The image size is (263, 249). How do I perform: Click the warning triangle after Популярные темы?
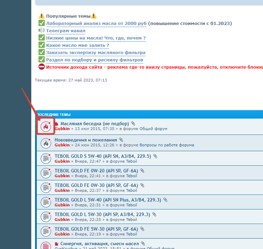click(x=94, y=16)
